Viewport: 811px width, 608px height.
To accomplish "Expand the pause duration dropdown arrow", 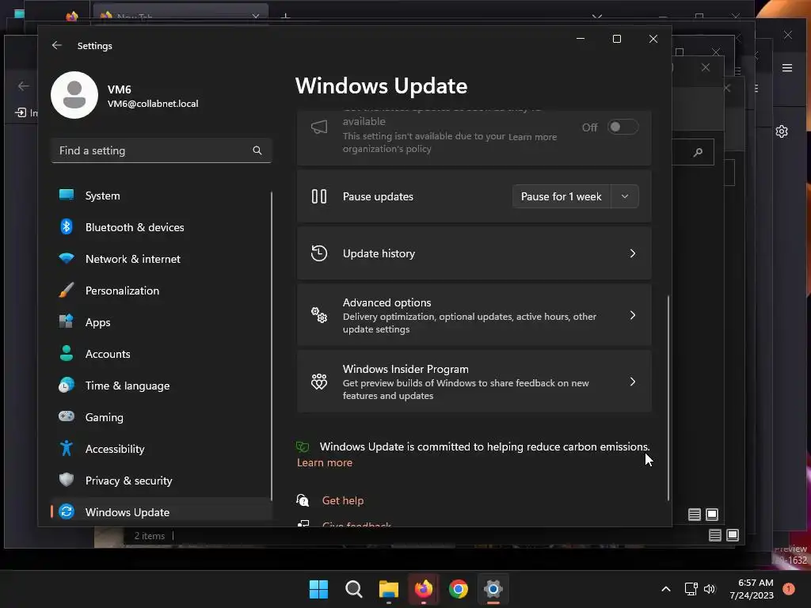I will pos(625,196).
